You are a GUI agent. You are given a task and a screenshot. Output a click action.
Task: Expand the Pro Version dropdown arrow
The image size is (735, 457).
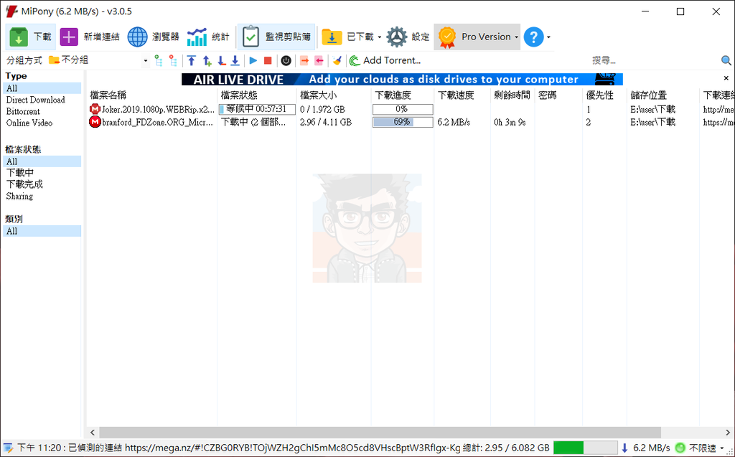coord(517,37)
